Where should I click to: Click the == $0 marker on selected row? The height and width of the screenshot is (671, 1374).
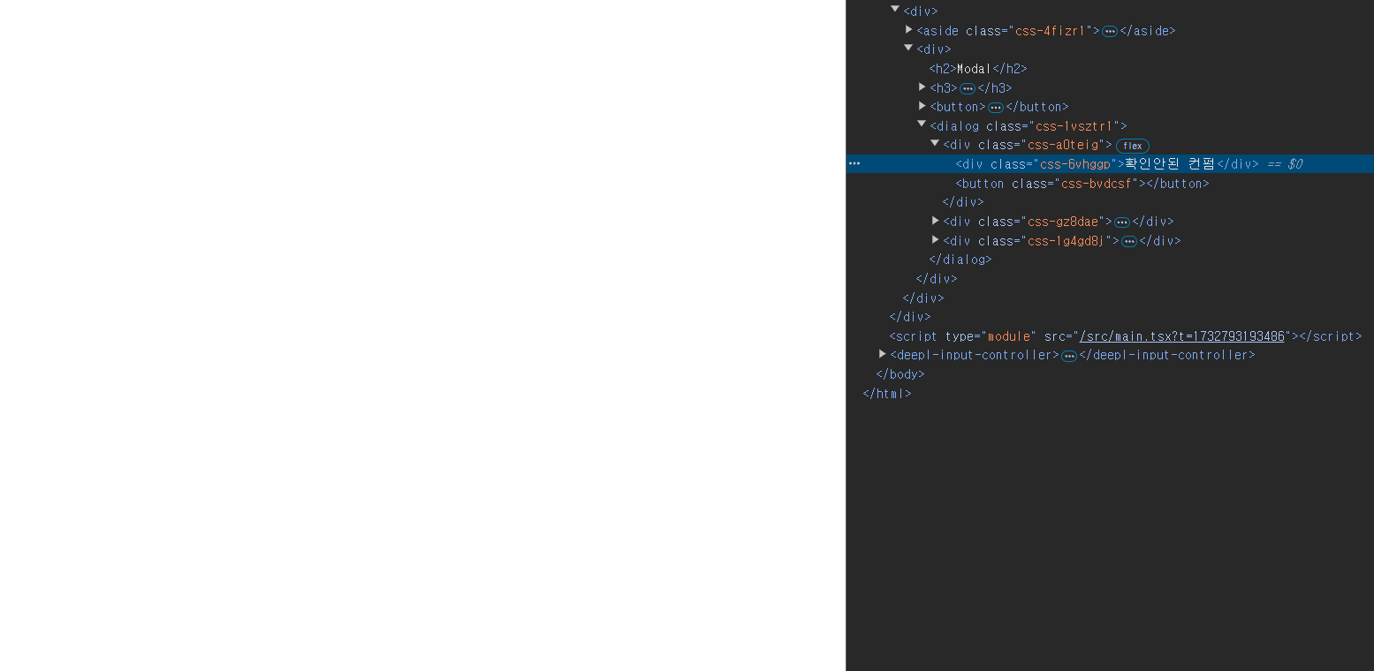tap(1285, 164)
